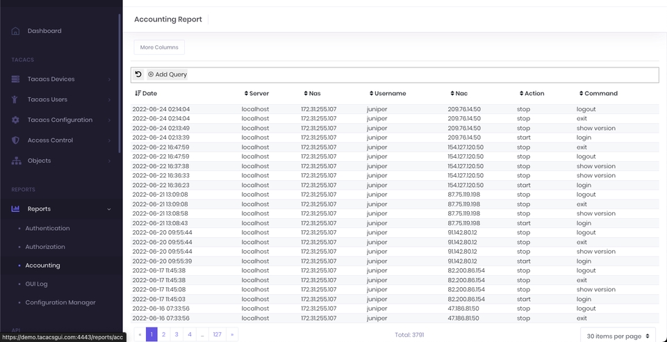The width and height of the screenshot is (667, 342).
Task: Open the 30 items per page dropdown
Action: click(x=618, y=336)
